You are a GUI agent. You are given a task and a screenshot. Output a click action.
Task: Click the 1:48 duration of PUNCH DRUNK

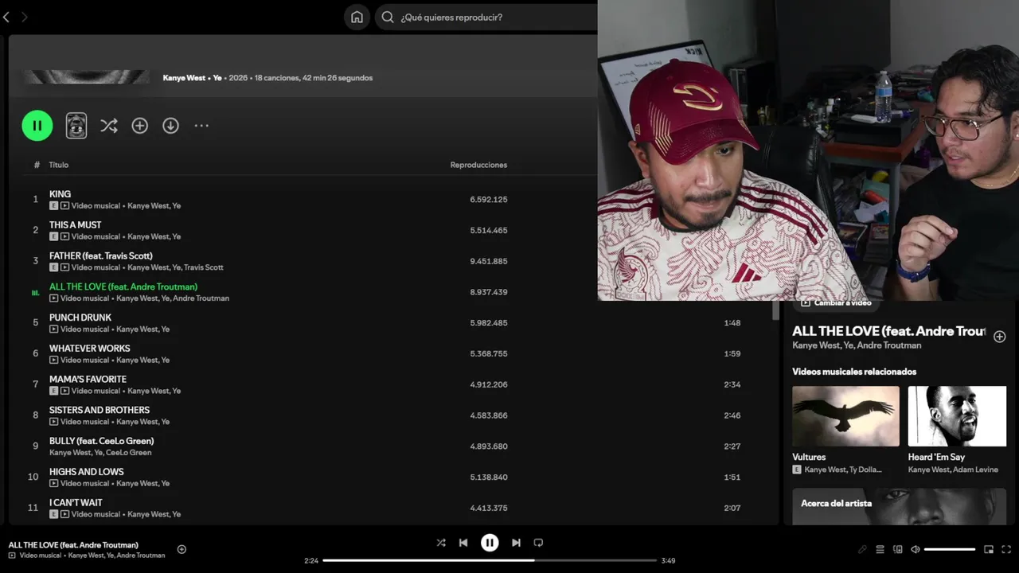click(x=732, y=323)
